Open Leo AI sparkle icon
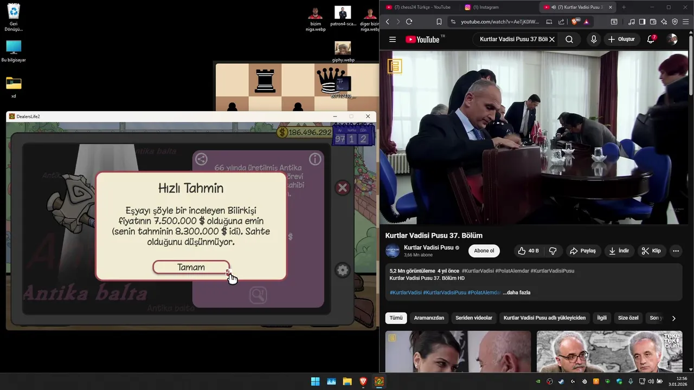Viewport: 694px width, 390px height. (664, 22)
